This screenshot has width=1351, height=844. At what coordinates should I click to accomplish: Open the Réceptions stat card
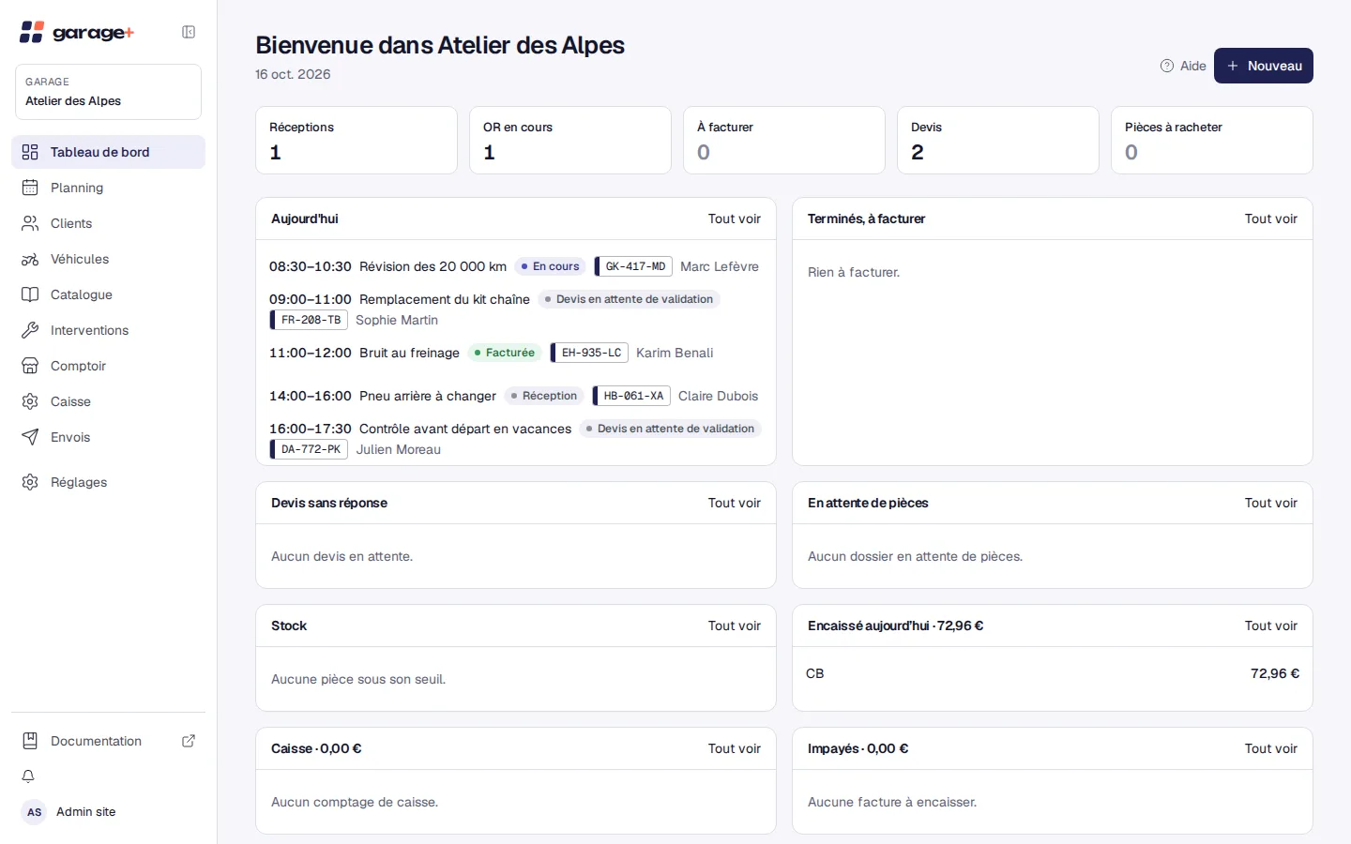pyautogui.click(x=357, y=140)
